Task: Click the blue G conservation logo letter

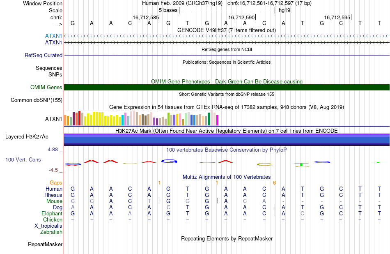Action: coord(169,161)
